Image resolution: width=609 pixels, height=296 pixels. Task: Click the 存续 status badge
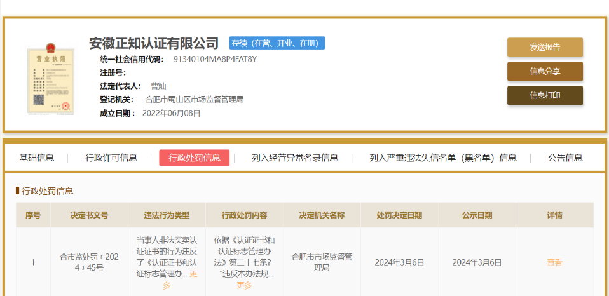pos(277,43)
